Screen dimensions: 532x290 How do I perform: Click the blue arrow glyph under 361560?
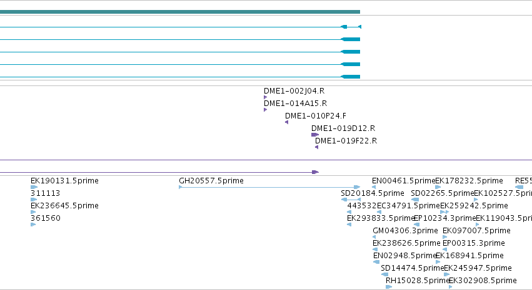point(33,225)
